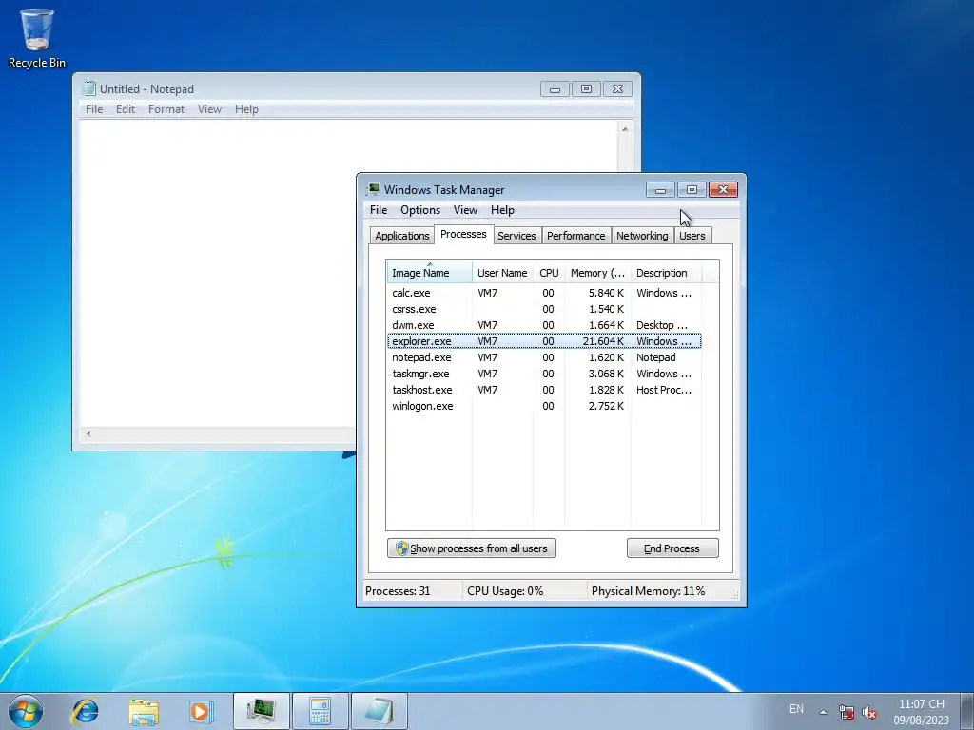Open the Windows Start orb
The width and height of the screenshot is (974, 730).
point(26,711)
